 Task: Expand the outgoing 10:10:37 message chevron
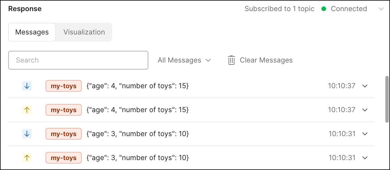(365, 110)
